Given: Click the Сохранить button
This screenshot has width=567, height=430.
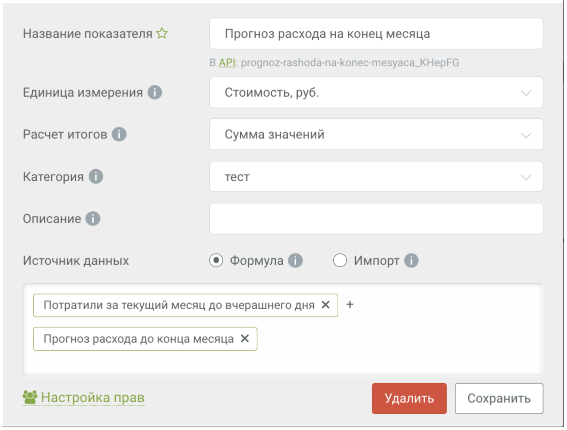Looking at the screenshot, I should click(x=499, y=398).
